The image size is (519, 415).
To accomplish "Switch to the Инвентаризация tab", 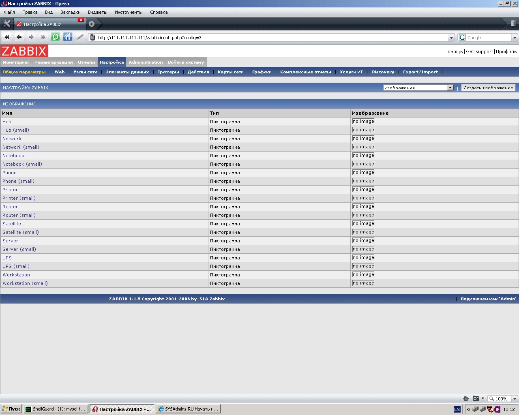I will [x=54, y=62].
